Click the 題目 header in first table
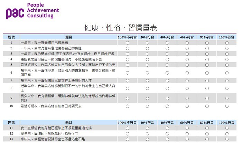242x143 pixels. (x=68, y=37)
